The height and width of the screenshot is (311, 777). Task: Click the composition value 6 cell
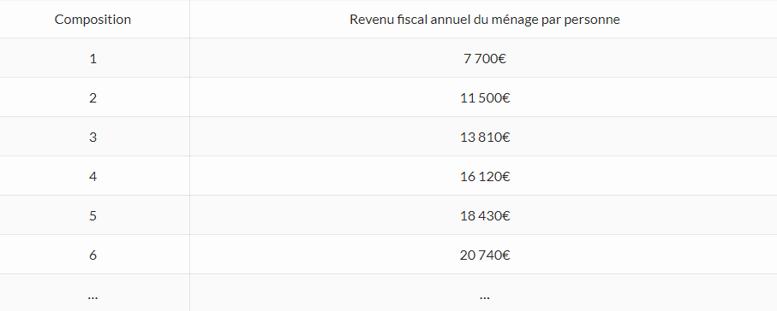tap(93, 255)
